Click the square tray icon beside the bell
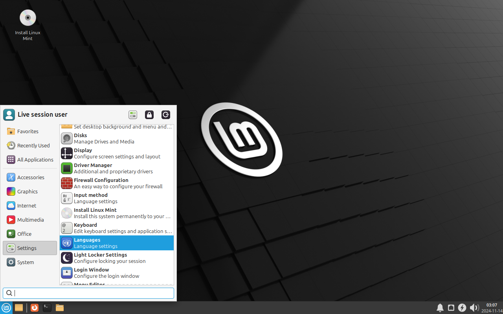Screen dimensions: 503x314 pos(451,308)
